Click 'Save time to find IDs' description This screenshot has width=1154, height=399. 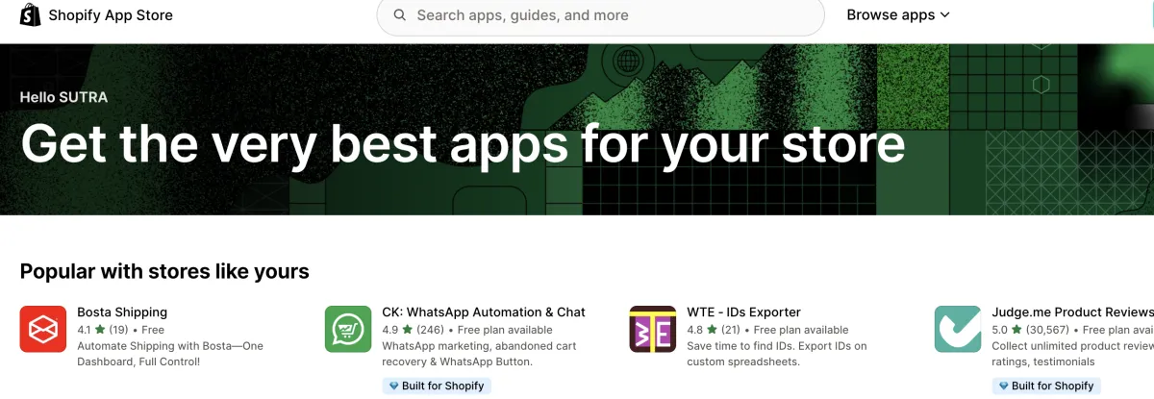click(x=777, y=354)
